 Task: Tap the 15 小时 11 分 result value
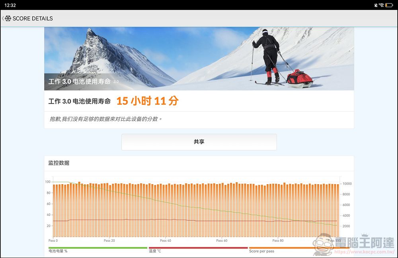(x=148, y=101)
